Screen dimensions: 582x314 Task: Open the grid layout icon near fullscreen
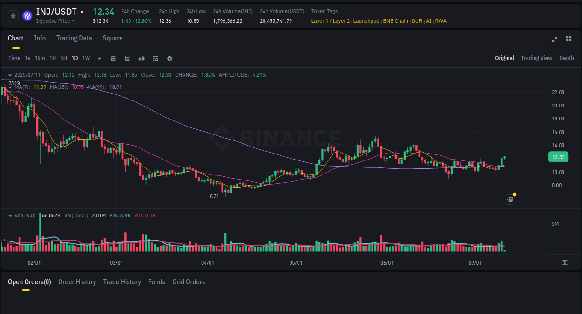(x=568, y=40)
